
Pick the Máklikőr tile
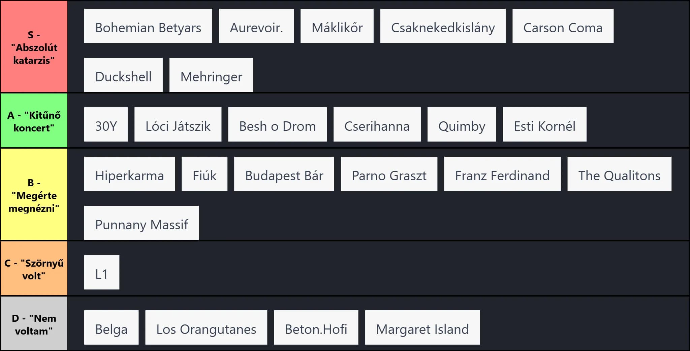click(x=337, y=26)
